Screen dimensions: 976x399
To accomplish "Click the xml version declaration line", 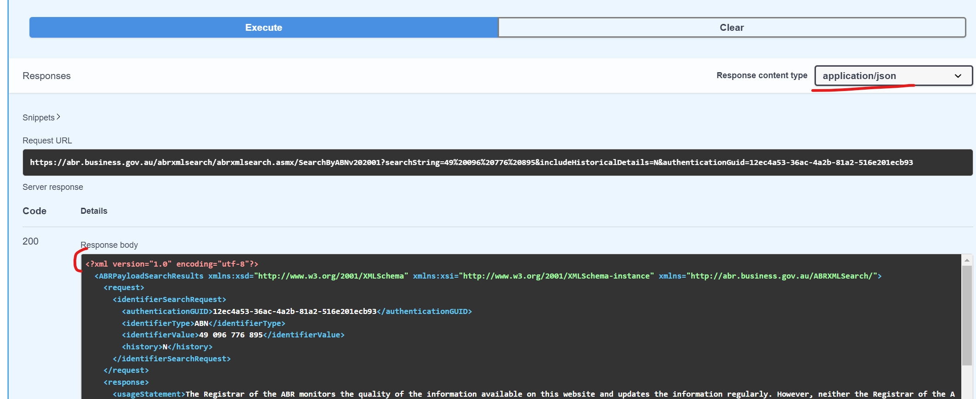I will tap(172, 264).
